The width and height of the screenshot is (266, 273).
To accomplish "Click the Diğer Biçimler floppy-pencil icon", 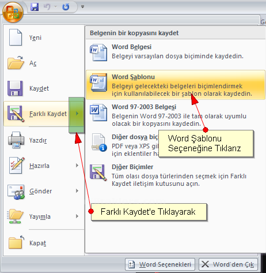I will click(x=98, y=173).
